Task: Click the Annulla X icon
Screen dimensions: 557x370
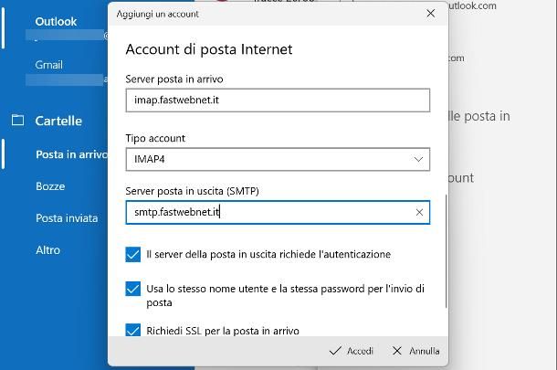Action: click(397, 351)
